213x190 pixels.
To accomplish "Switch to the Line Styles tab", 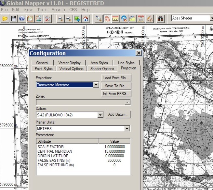I will tap(126, 63).
